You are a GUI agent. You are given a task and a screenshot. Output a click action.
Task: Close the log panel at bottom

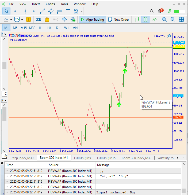coord(2,163)
